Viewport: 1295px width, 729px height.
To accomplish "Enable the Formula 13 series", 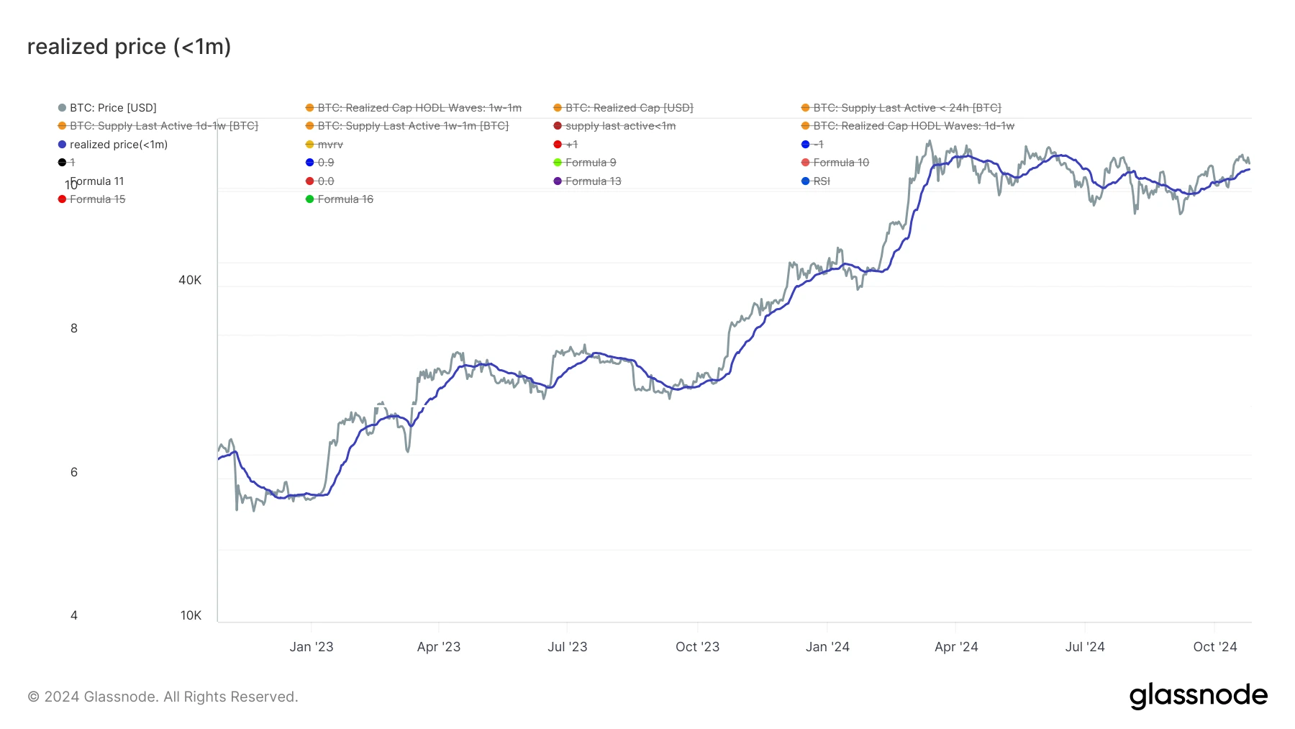I will coord(587,181).
